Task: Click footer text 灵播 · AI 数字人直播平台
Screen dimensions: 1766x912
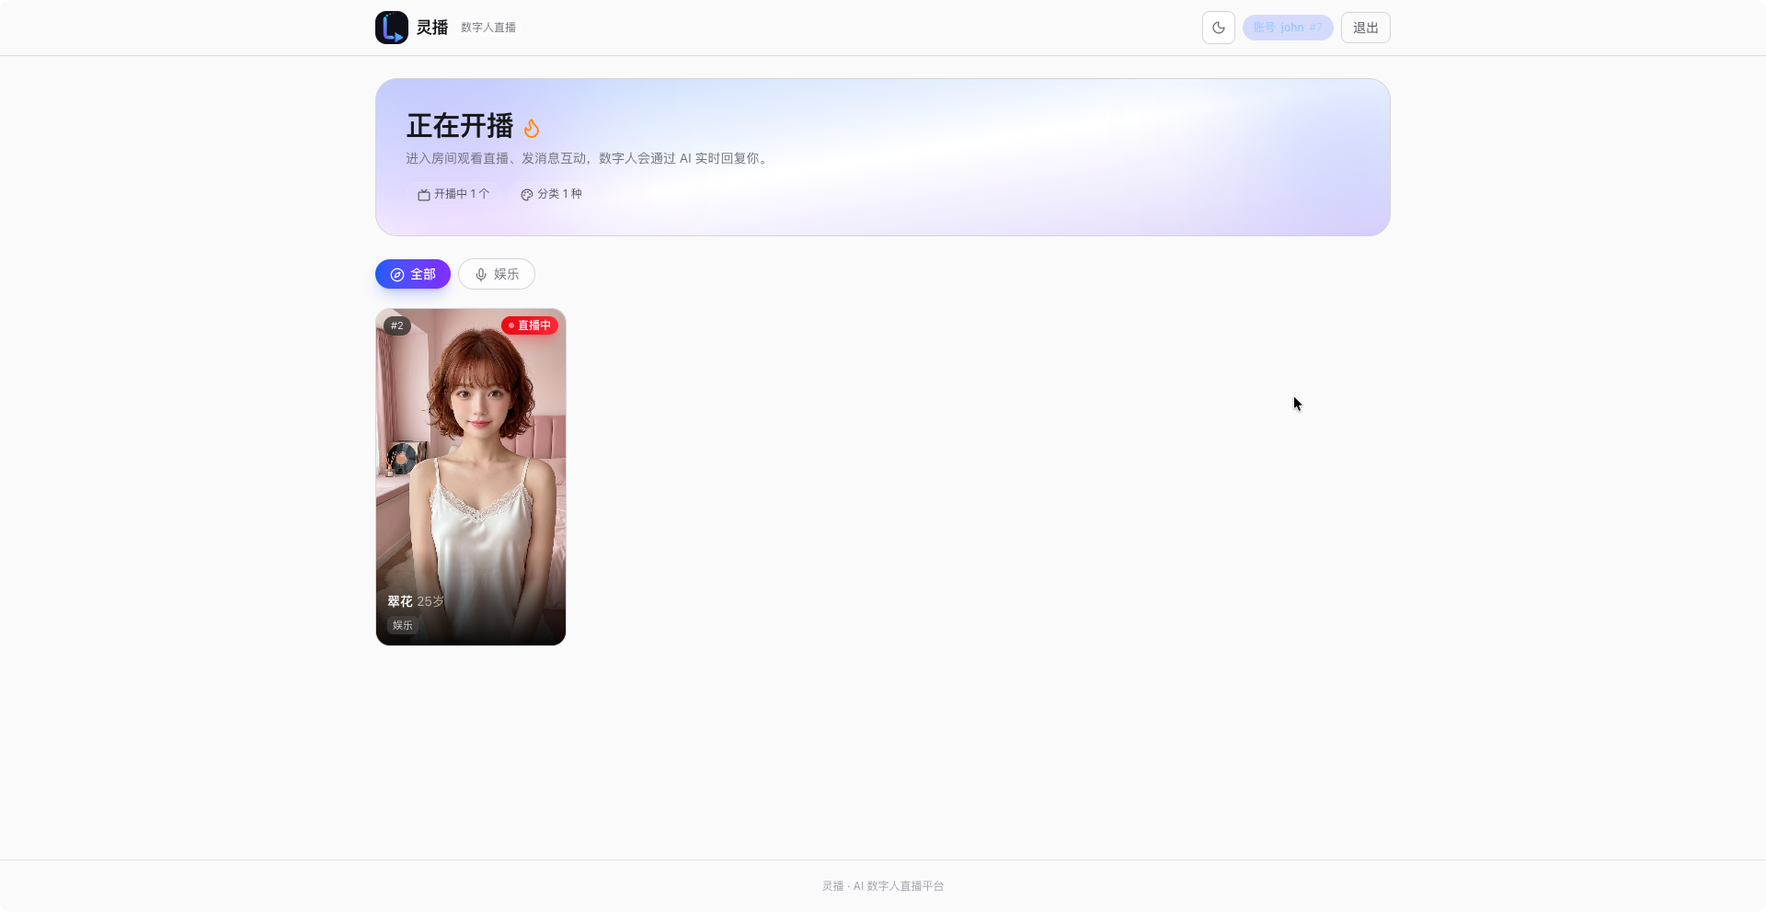Action: pyautogui.click(x=883, y=886)
